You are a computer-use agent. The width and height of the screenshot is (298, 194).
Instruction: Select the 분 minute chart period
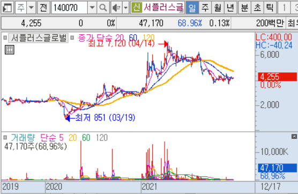coord(244,8)
